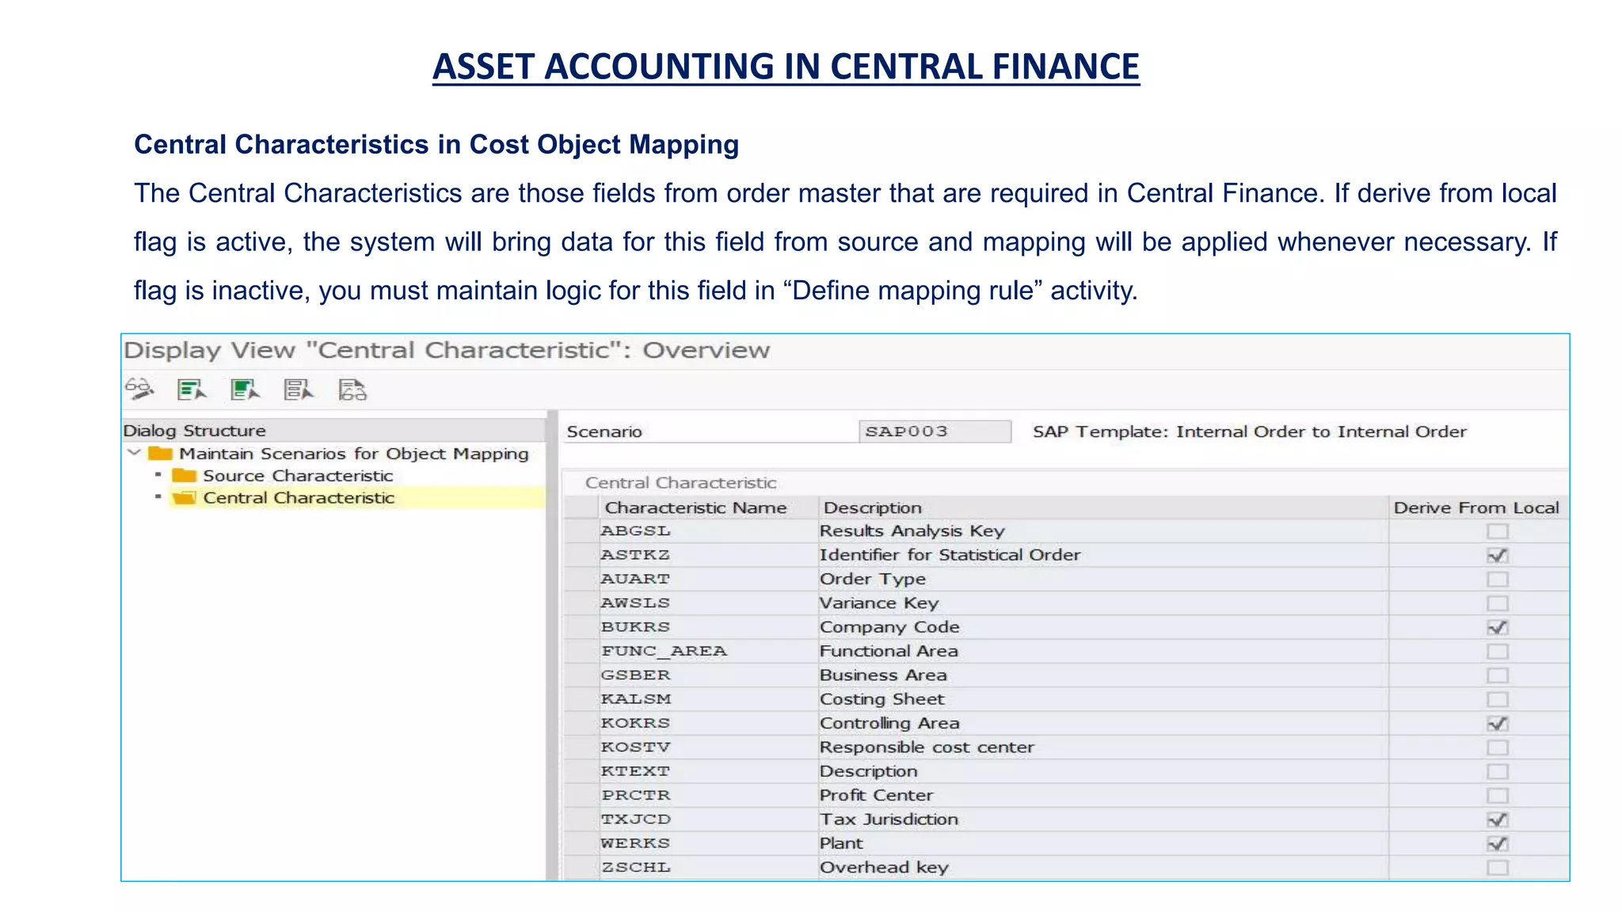Click the KOKRS characteristic name cell
Screen dimensions: 1622x912
(x=708, y=723)
